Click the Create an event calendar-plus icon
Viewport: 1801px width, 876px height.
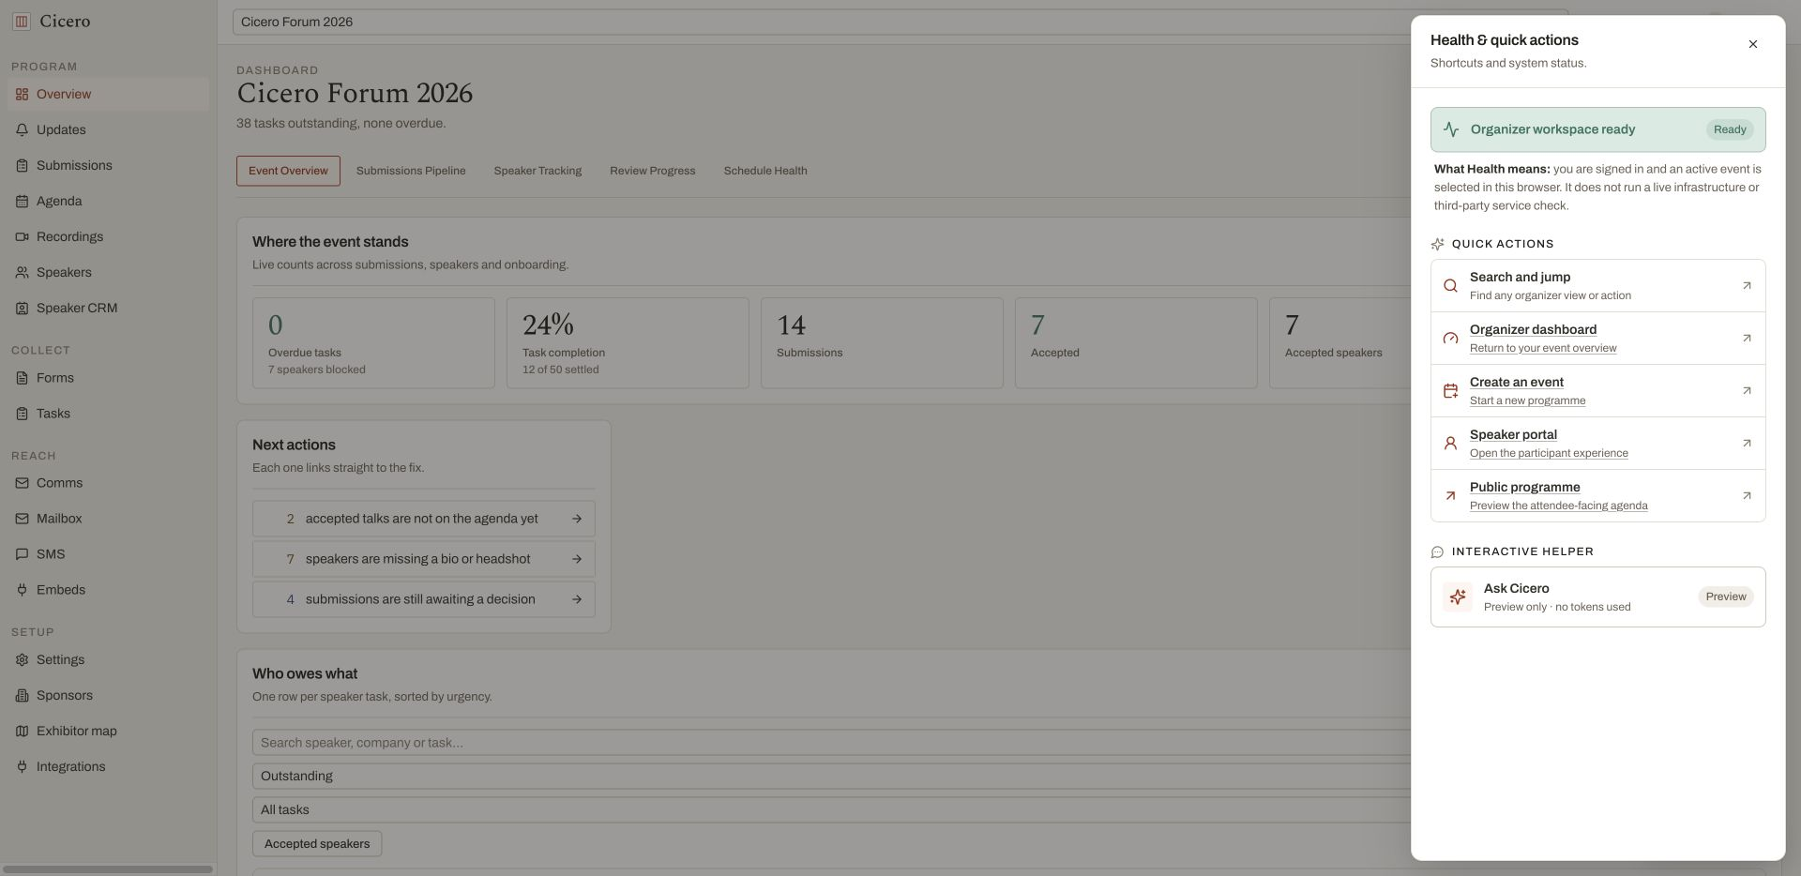tap(1450, 391)
